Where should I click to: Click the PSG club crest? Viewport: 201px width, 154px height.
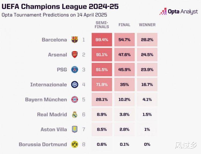point(75,70)
